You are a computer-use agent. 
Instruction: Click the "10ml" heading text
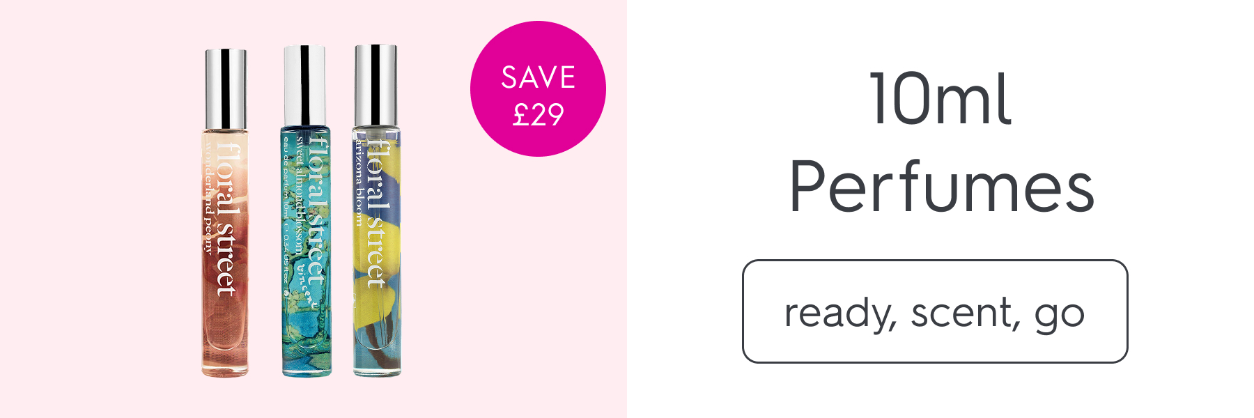[x=940, y=99]
